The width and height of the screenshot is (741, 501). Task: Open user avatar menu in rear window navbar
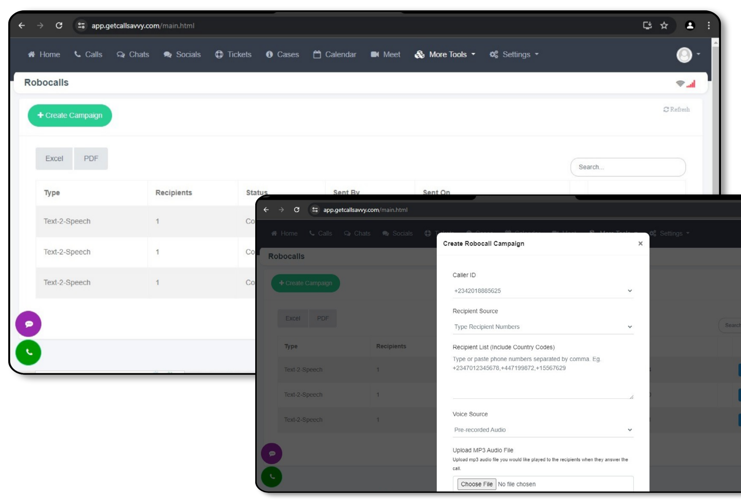tap(688, 55)
